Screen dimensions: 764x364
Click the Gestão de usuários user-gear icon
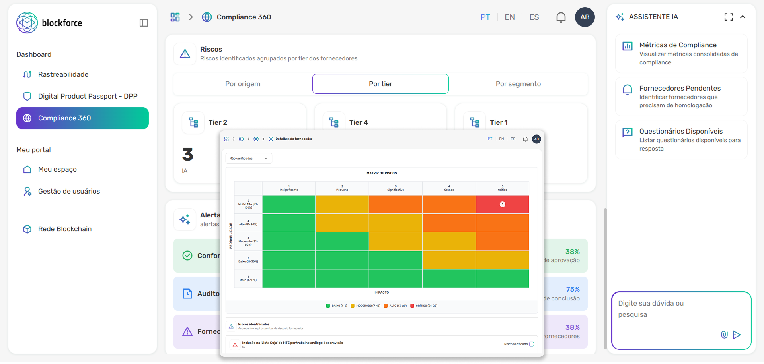[x=27, y=191]
